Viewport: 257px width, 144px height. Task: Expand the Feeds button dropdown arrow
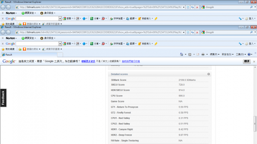click(x=194, y=54)
